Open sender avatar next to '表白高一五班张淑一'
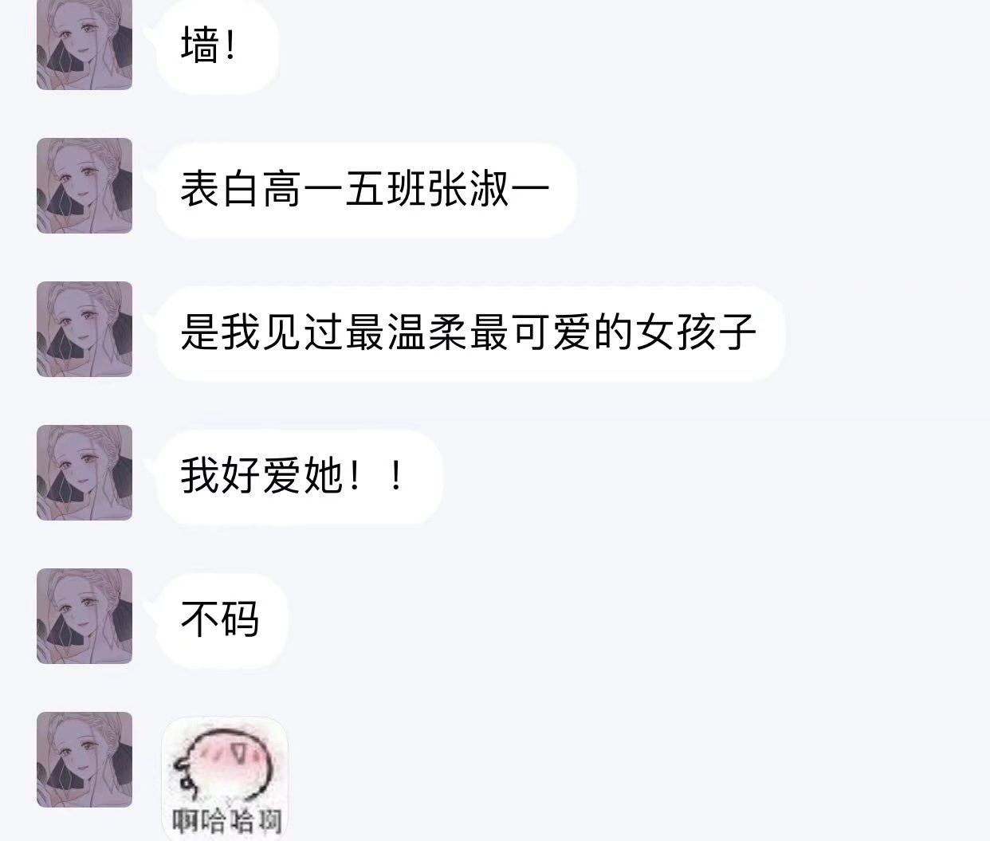 pos(84,186)
